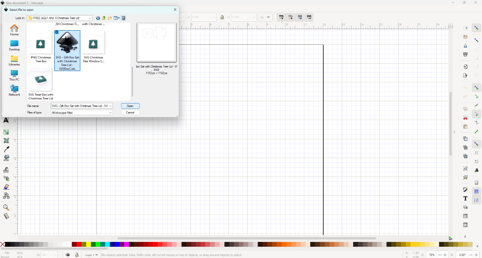Screen dimensions: 482x258
Task: Open the Desktop location in sidebar
Action: point(14,46)
